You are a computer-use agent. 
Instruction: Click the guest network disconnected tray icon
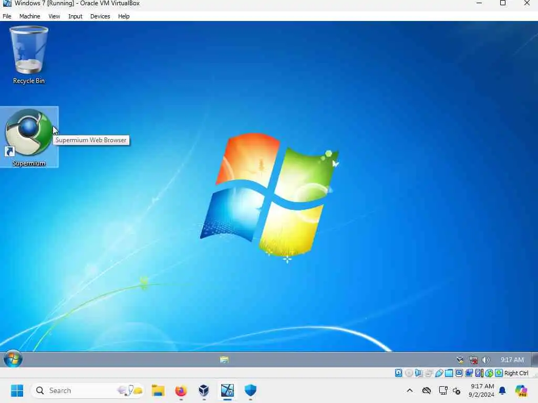[x=473, y=360]
